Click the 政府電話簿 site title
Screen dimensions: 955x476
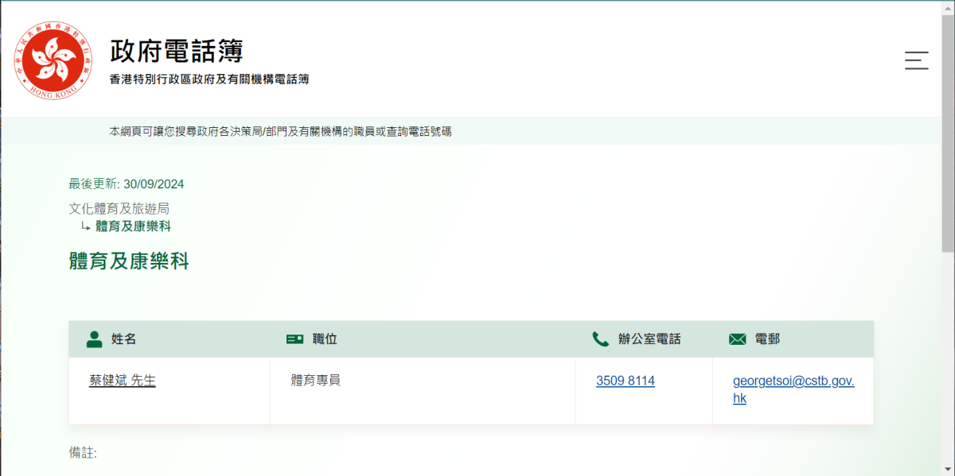click(176, 51)
